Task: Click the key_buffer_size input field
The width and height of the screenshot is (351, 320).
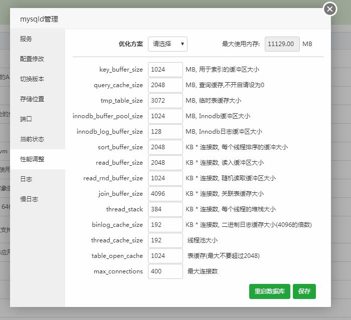Action: [165, 70]
